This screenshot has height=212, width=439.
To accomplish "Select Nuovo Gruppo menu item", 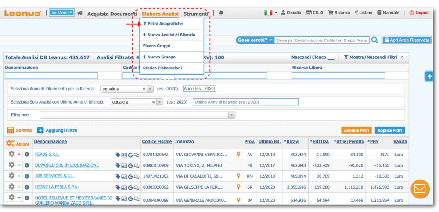I will pyautogui.click(x=172, y=57).
